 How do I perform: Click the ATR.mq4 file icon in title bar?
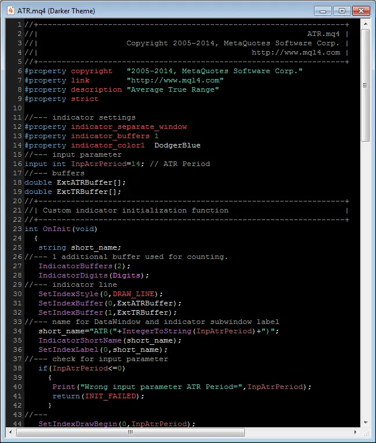(x=10, y=10)
